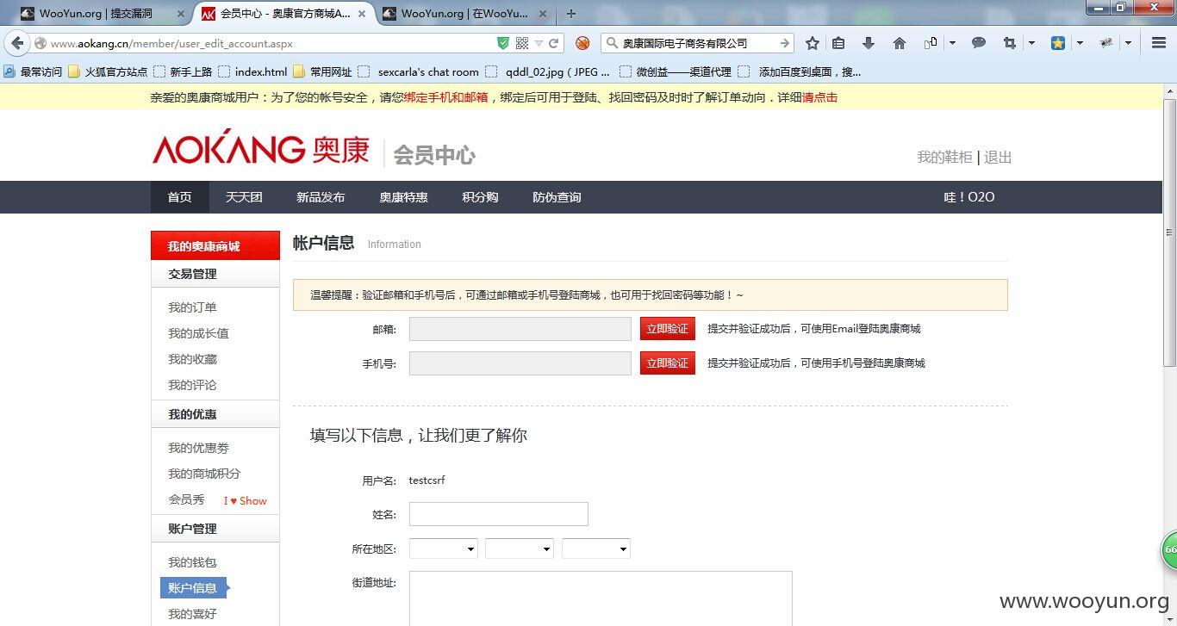Click 哇！O2O in the navigation bar
This screenshot has height=626, width=1177.
[x=969, y=197]
